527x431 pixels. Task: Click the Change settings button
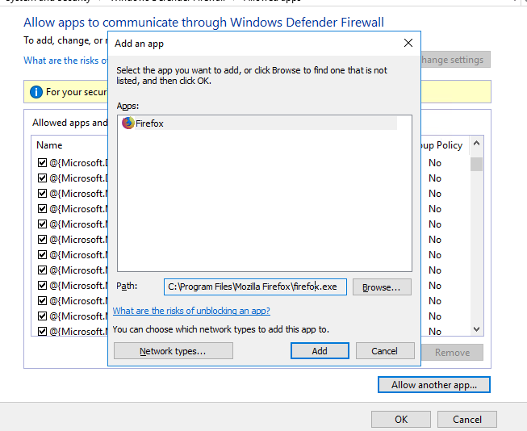click(x=456, y=60)
